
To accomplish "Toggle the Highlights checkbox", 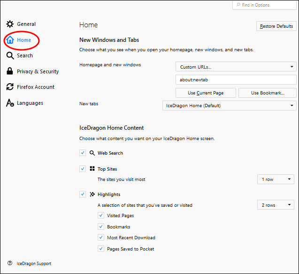I will tap(83, 194).
